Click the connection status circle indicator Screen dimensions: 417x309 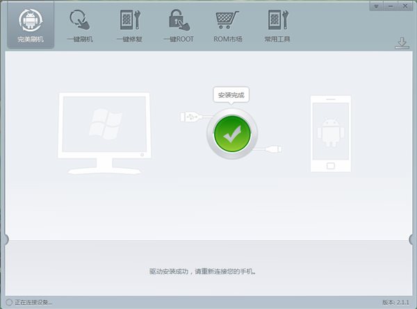[x=9, y=302]
